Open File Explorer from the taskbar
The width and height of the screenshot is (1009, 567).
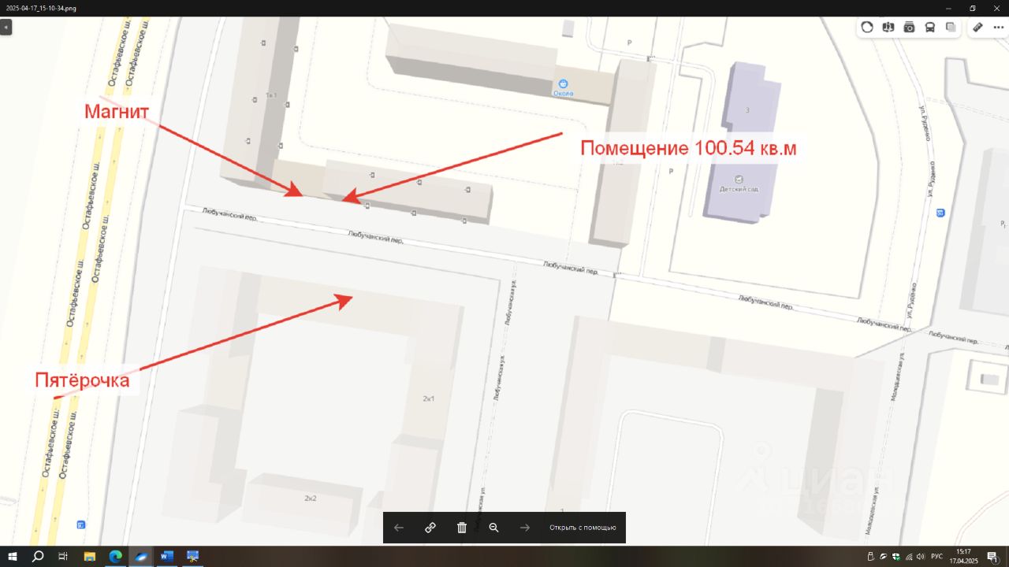[x=90, y=557]
